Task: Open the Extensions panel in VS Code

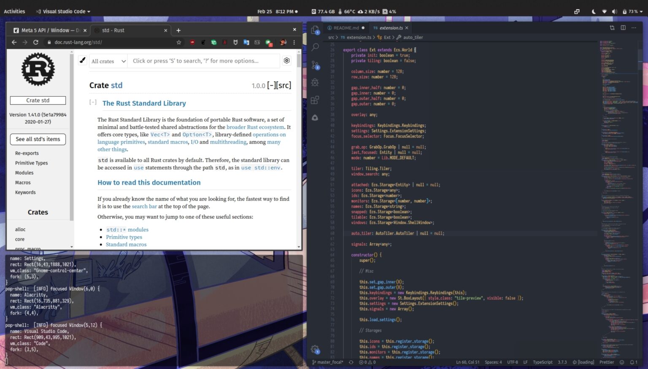Action: coord(315,100)
